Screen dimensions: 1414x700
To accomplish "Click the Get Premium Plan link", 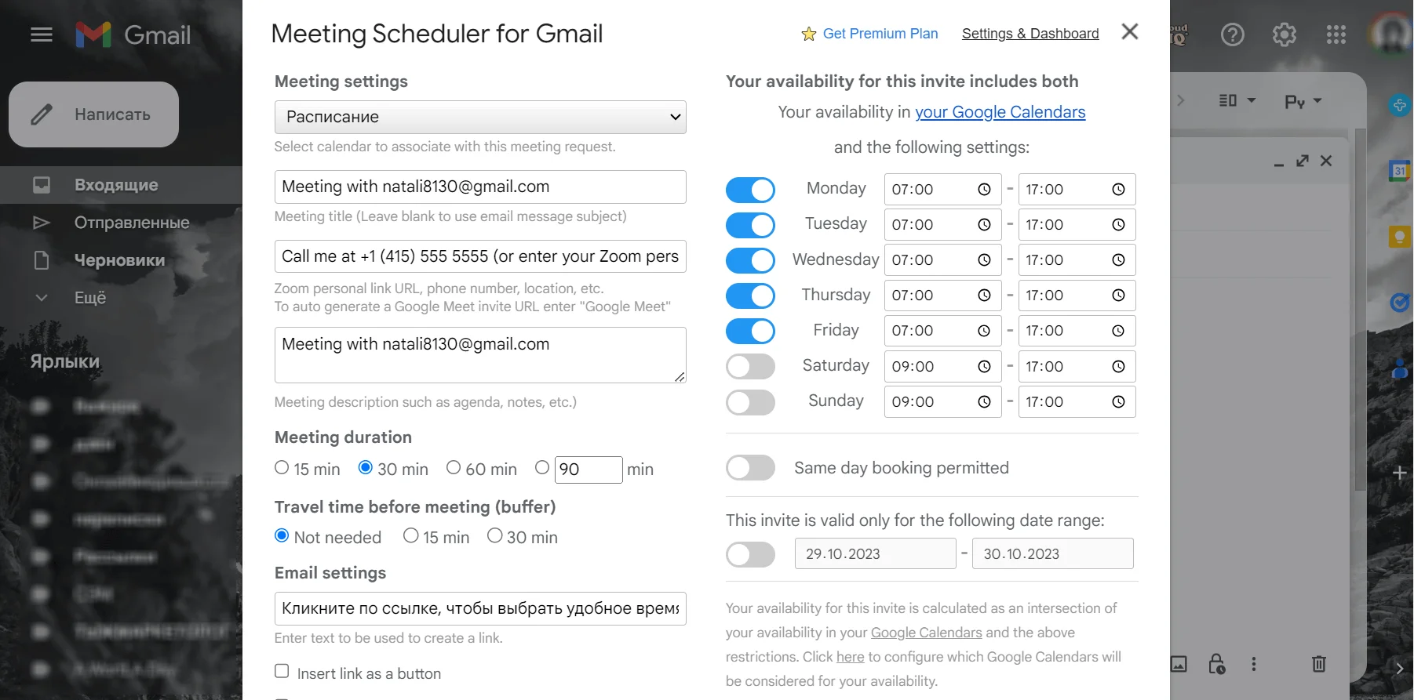I will pos(880,34).
